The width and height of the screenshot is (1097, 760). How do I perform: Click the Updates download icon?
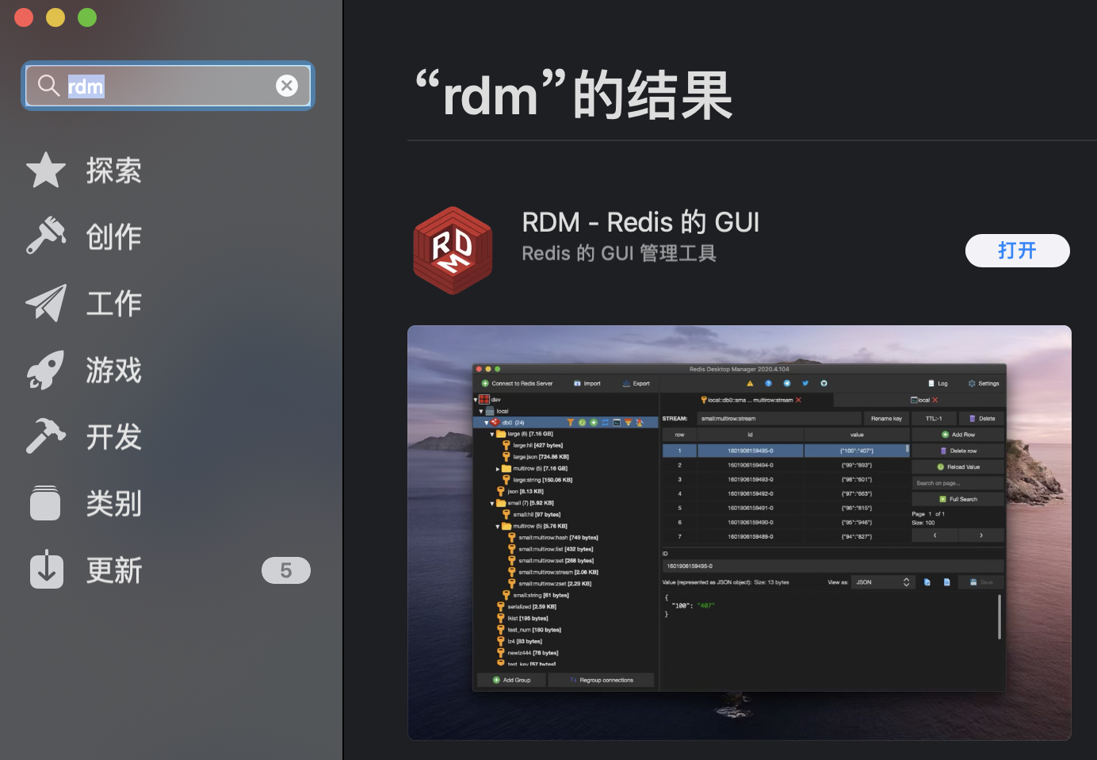(x=46, y=569)
